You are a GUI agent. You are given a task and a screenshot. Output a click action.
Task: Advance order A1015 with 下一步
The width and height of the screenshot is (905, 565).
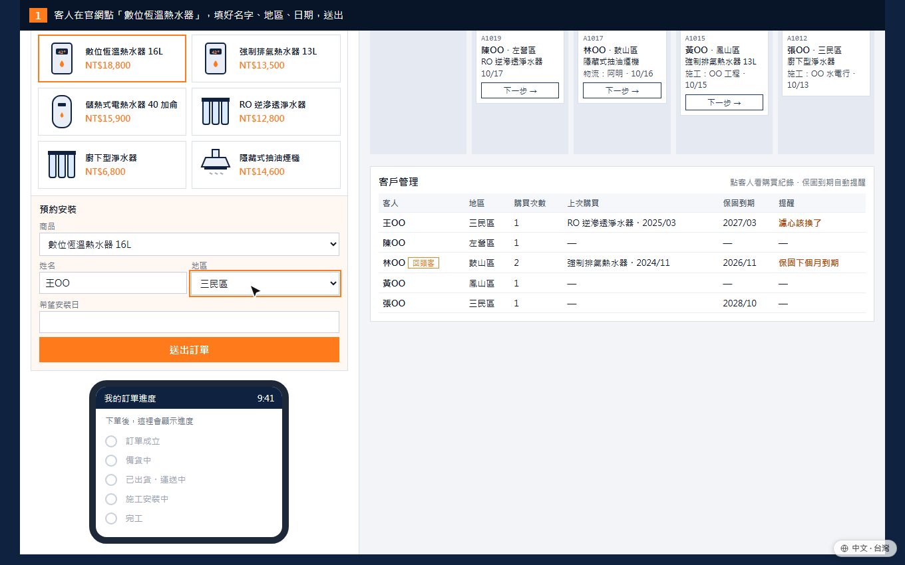724,102
